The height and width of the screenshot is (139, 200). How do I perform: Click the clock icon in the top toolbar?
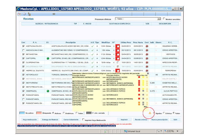coord(24,14)
